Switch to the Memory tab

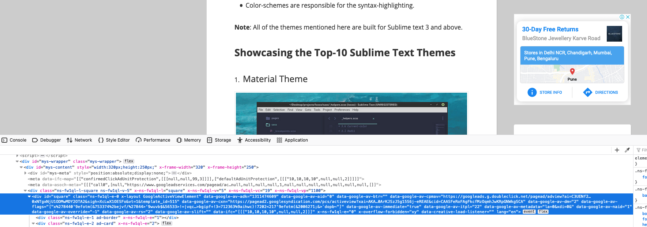point(189,140)
